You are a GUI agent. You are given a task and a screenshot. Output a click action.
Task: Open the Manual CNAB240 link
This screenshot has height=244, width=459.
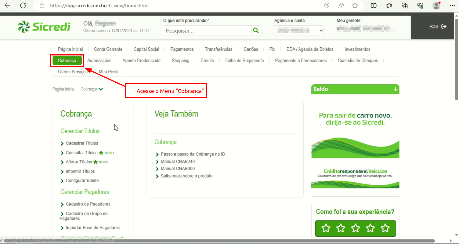(x=178, y=161)
